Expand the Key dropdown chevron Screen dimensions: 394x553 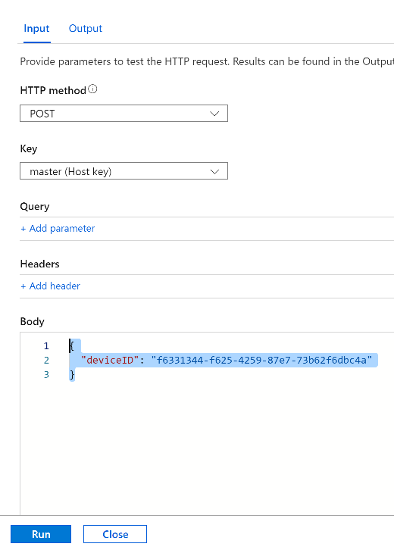pos(214,171)
